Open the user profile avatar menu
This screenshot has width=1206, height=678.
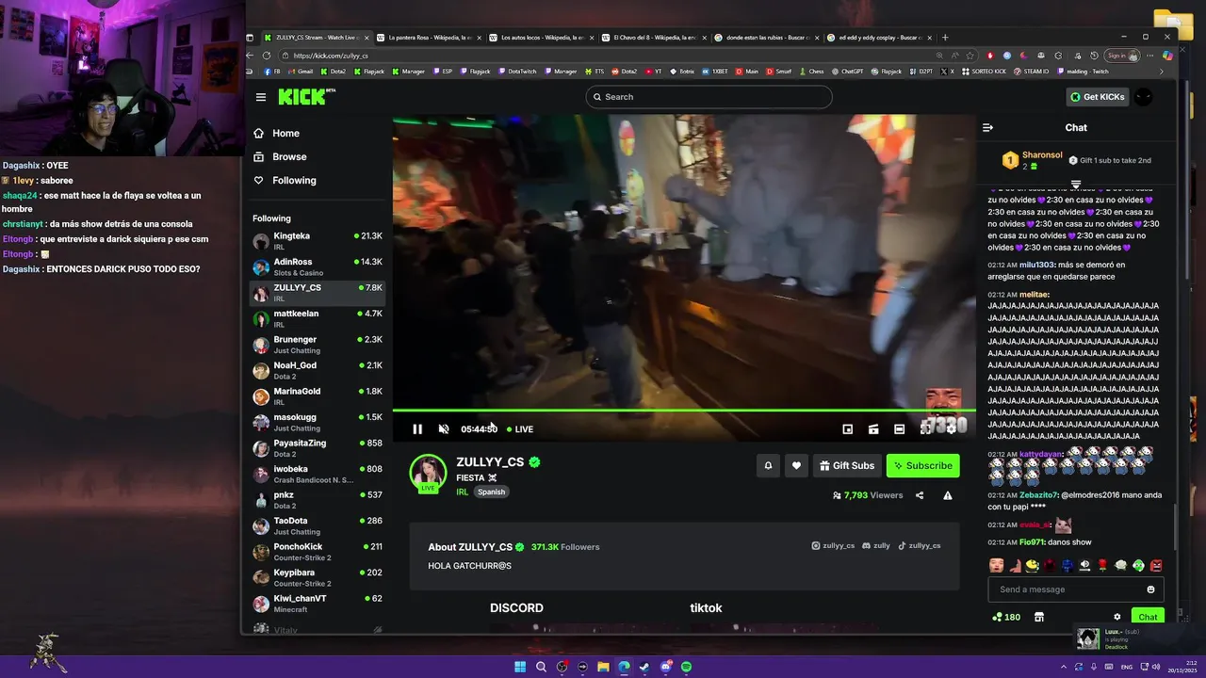tap(1143, 97)
